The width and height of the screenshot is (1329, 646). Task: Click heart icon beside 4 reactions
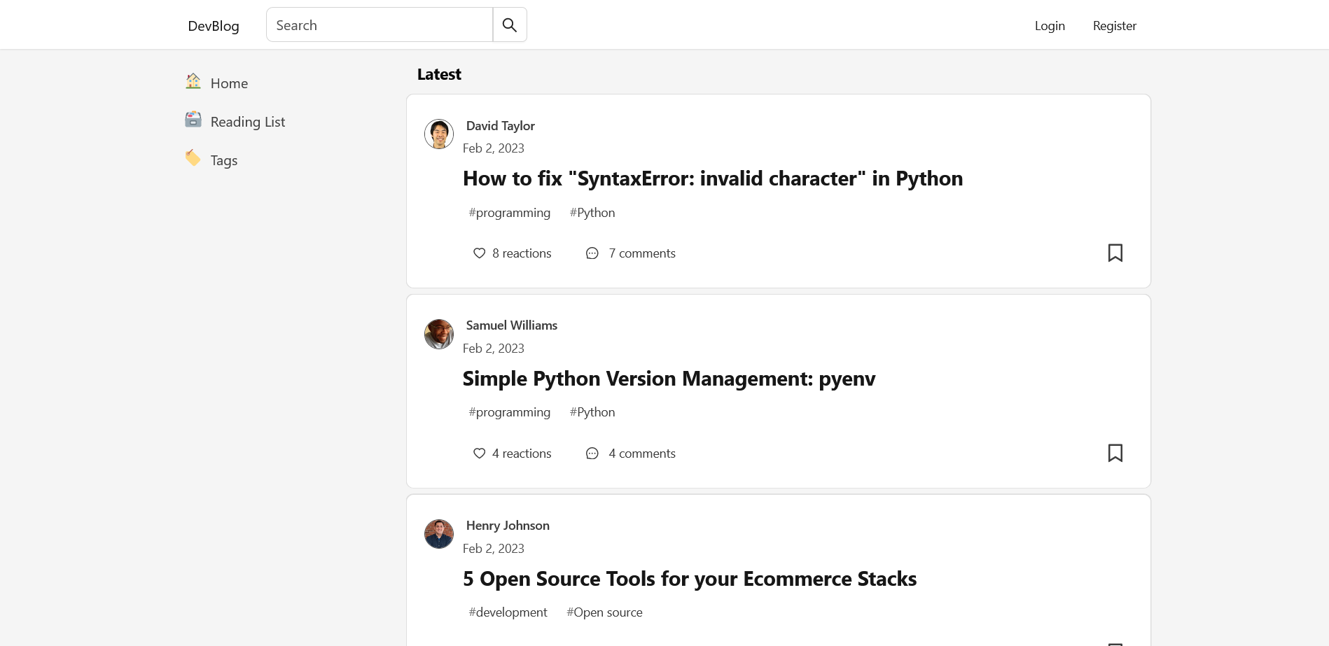tap(479, 454)
